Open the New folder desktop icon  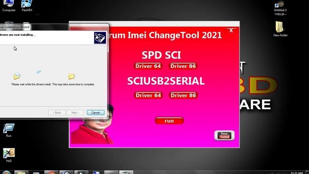[x=280, y=29]
